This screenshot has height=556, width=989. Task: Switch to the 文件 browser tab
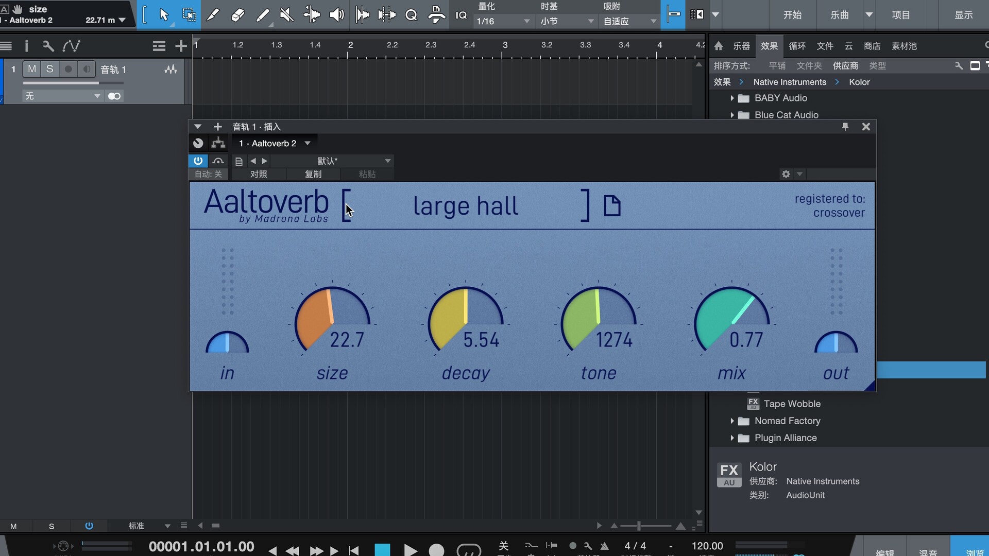pos(825,46)
